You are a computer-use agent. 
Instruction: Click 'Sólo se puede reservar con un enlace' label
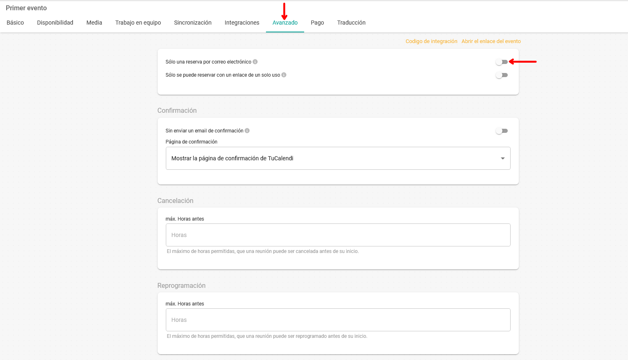(x=222, y=75)
